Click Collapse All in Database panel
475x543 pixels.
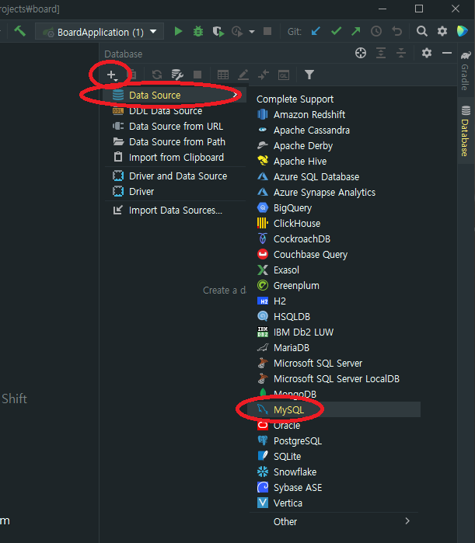pos(401,54)
